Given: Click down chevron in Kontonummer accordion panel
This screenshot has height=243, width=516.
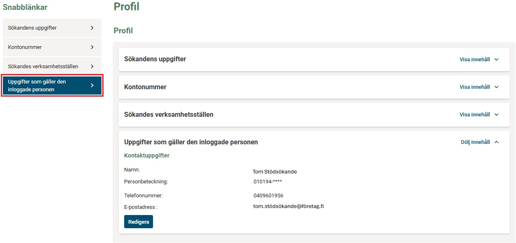Looking at the screenshot, I should [496, 87].
